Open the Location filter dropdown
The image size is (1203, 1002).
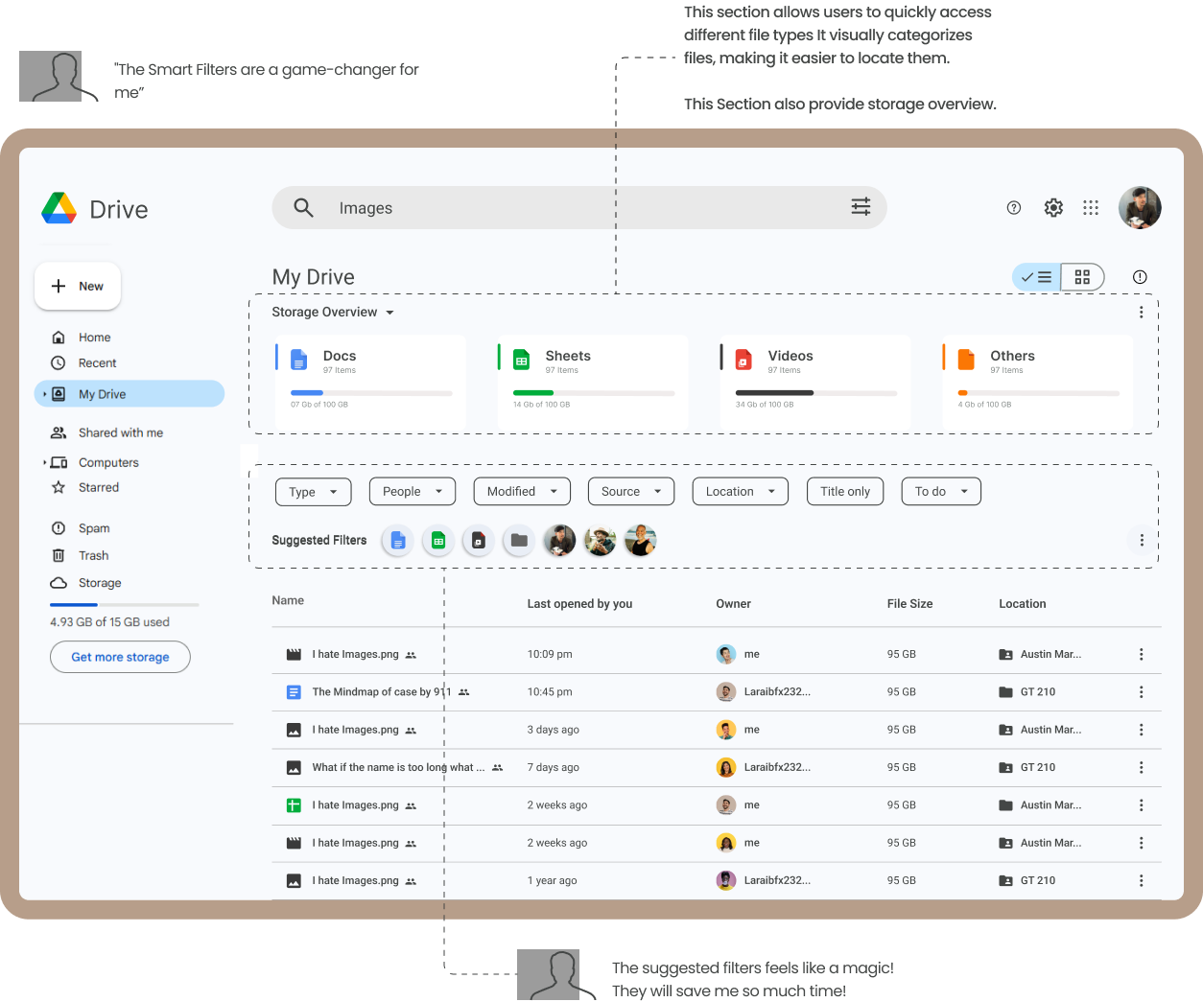coord(741,492)
